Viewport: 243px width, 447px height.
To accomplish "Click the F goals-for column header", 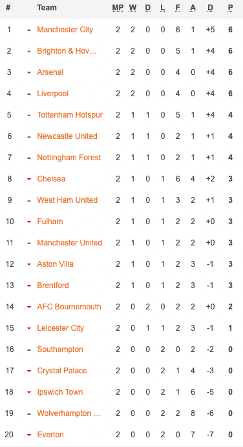I will click(178, 8).
